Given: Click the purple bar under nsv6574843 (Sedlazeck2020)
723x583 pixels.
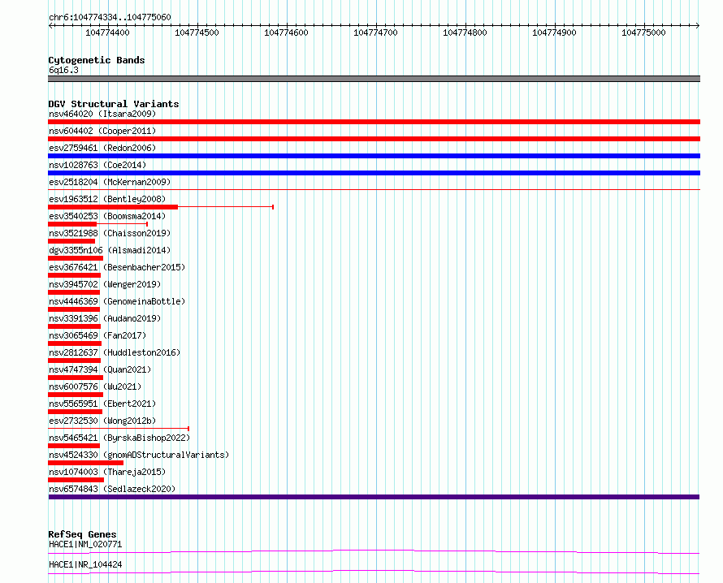Looking at the screenshot, I should (x=374, y=497).
